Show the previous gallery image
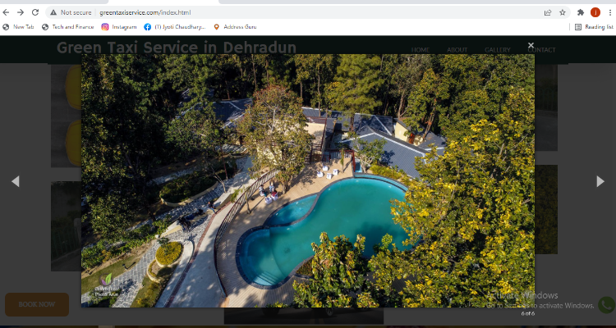616x328 pixels. click(x=16, y=181)
